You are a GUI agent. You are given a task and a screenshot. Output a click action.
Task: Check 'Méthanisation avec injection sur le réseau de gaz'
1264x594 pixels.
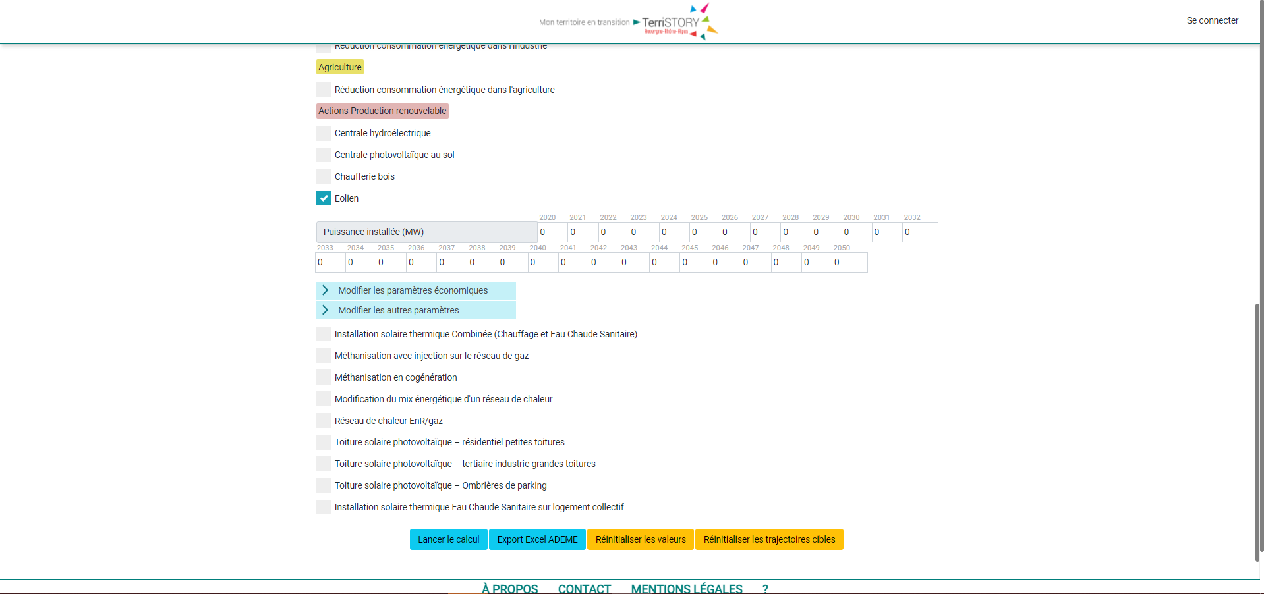[324, 356]
